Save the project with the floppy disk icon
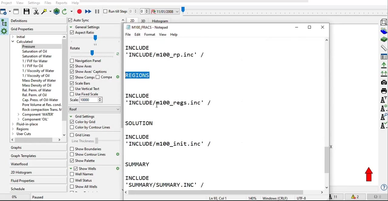The height and width of the screenshot is (201, 388). pos(26,12)
